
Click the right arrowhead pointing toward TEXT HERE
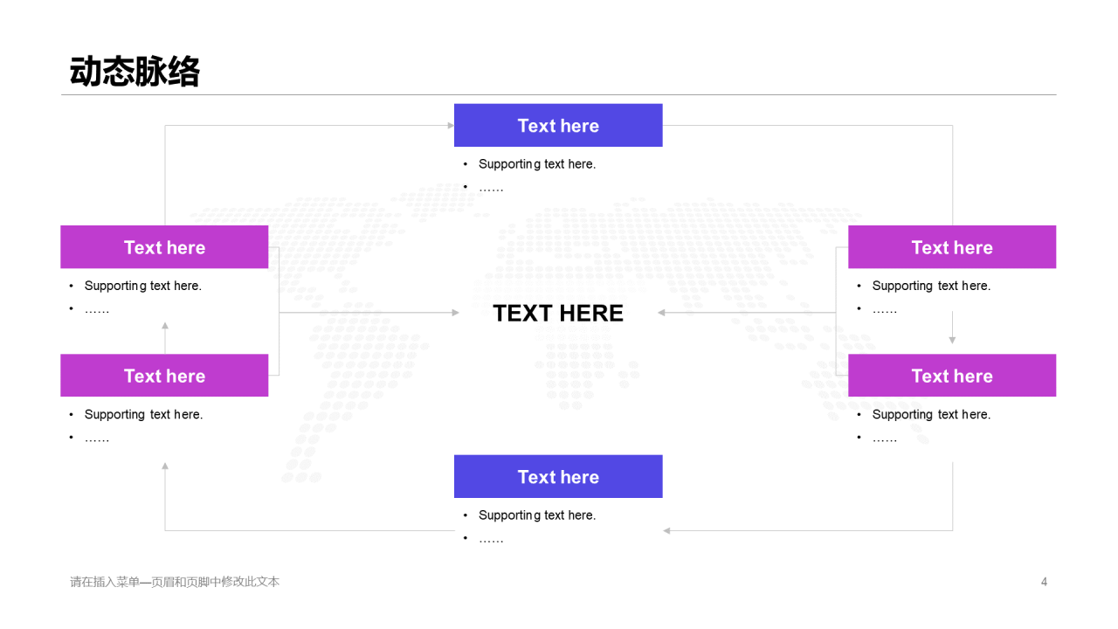tap(662, 312)
